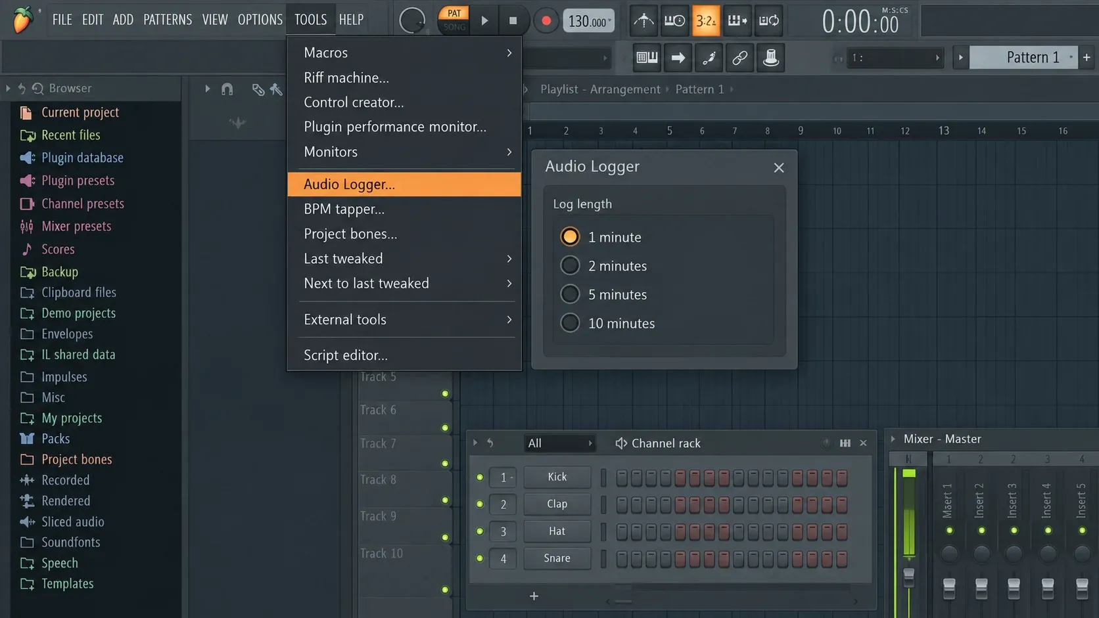Open the PATTERNS menu
This screenshot has height=618, width=1099.
168,20
